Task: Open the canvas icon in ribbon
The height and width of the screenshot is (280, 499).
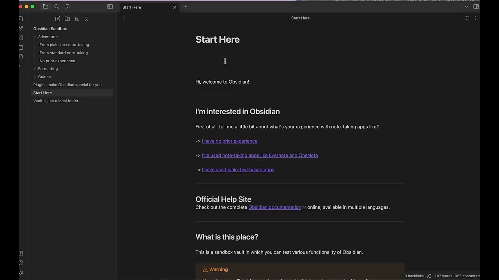Action: click(x=21, y=38)
